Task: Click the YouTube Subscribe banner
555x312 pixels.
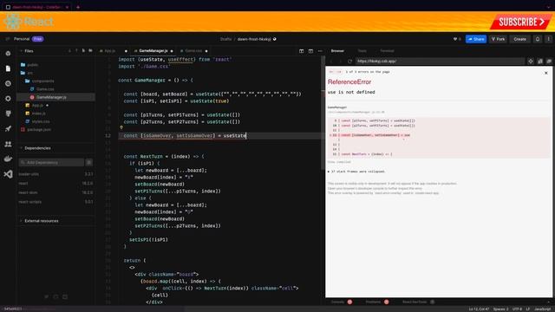Action: pyautogui.click(x=520, y=22)
